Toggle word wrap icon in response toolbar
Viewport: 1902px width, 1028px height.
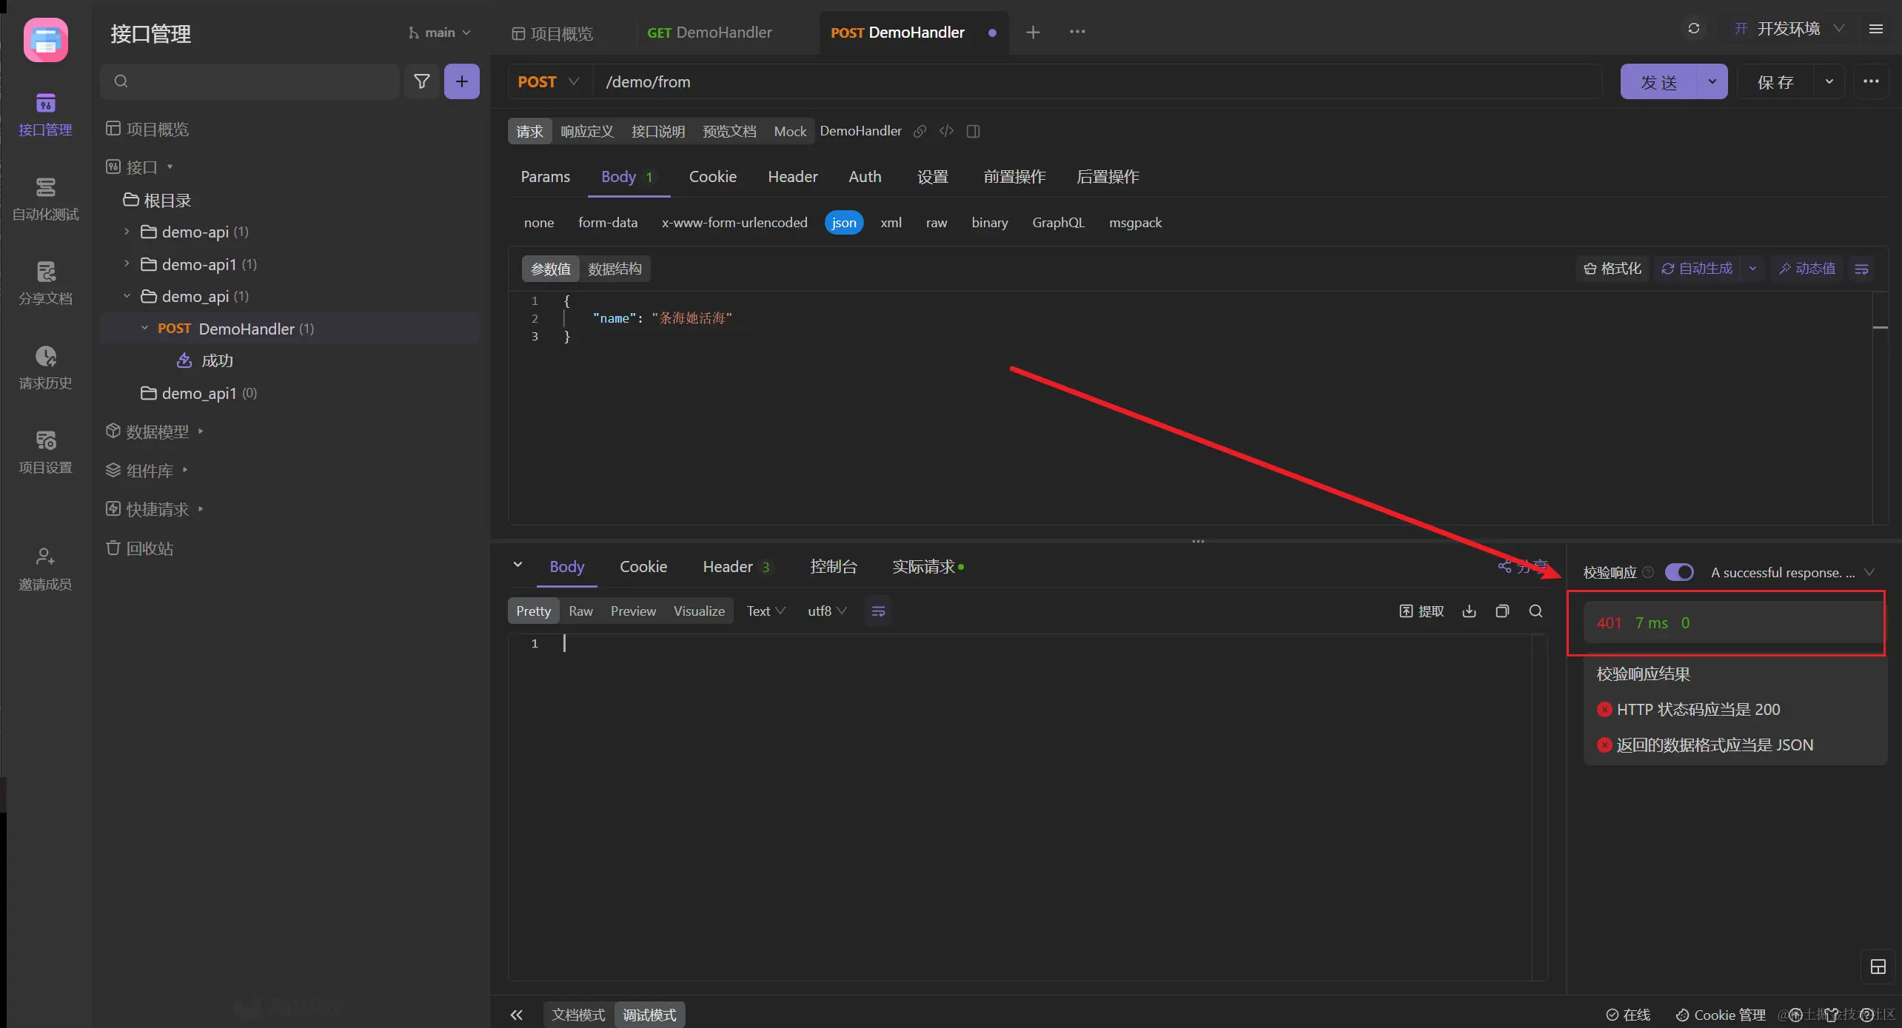click(878, 611)
